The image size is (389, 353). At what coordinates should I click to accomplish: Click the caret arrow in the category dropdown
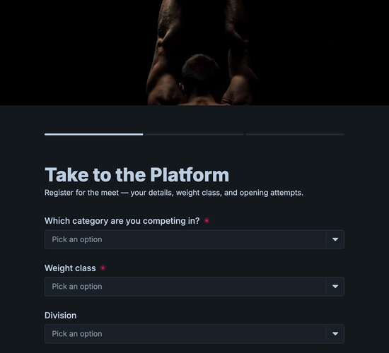[335, 239]
